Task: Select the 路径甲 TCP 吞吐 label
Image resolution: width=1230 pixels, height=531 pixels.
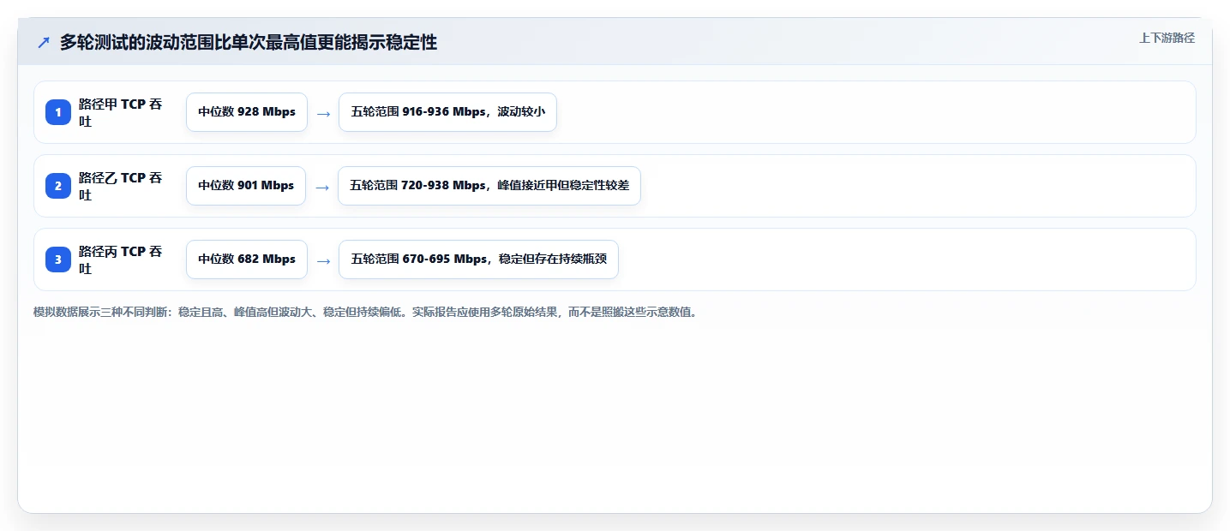Action: click(x=121, y=112)
